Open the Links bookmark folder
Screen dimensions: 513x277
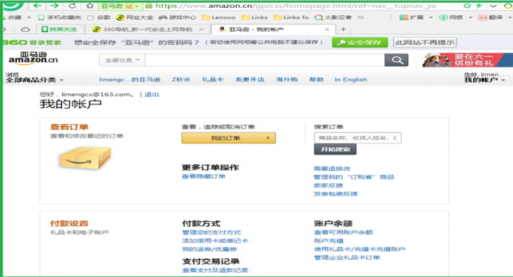coord(254,17)
